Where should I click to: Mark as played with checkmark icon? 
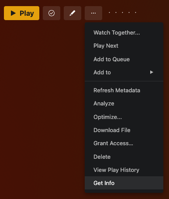52,13
